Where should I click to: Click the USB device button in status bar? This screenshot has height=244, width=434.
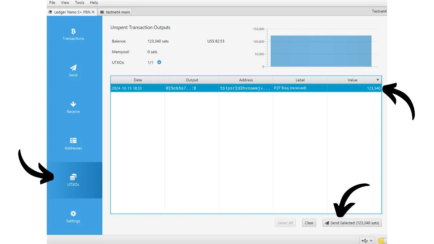click(368, 241)
